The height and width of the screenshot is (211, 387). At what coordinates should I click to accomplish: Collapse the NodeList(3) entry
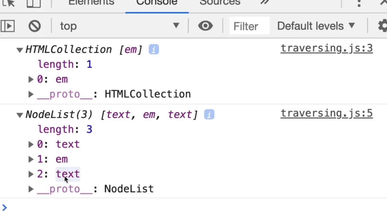point(20,115)
